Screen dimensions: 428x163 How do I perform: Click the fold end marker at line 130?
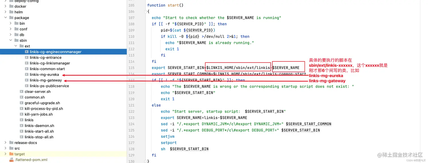[145, 161]
